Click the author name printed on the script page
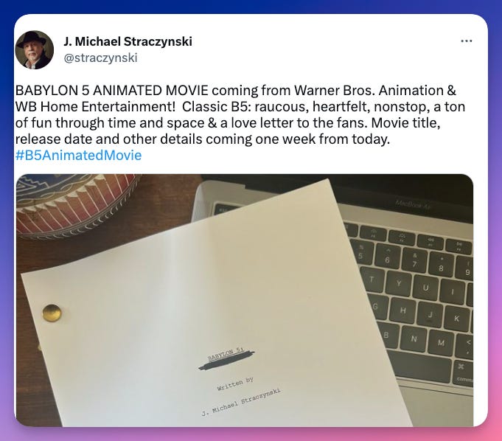The image size is (502, 441). pyautogui.click(x=241, y=402)
